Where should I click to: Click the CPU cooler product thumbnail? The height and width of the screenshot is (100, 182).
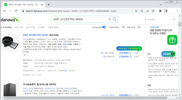point(10,42)
